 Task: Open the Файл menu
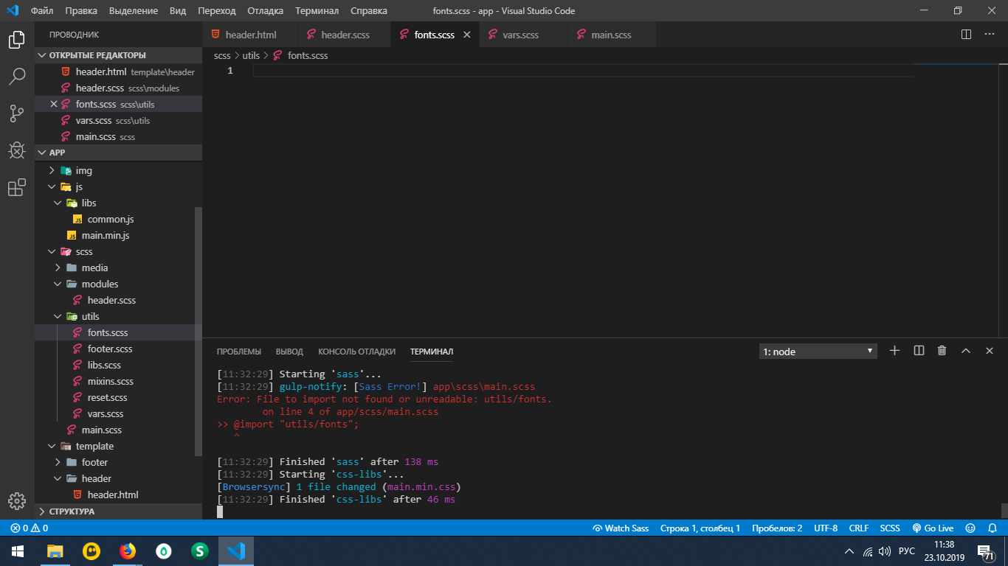point(42,11)
